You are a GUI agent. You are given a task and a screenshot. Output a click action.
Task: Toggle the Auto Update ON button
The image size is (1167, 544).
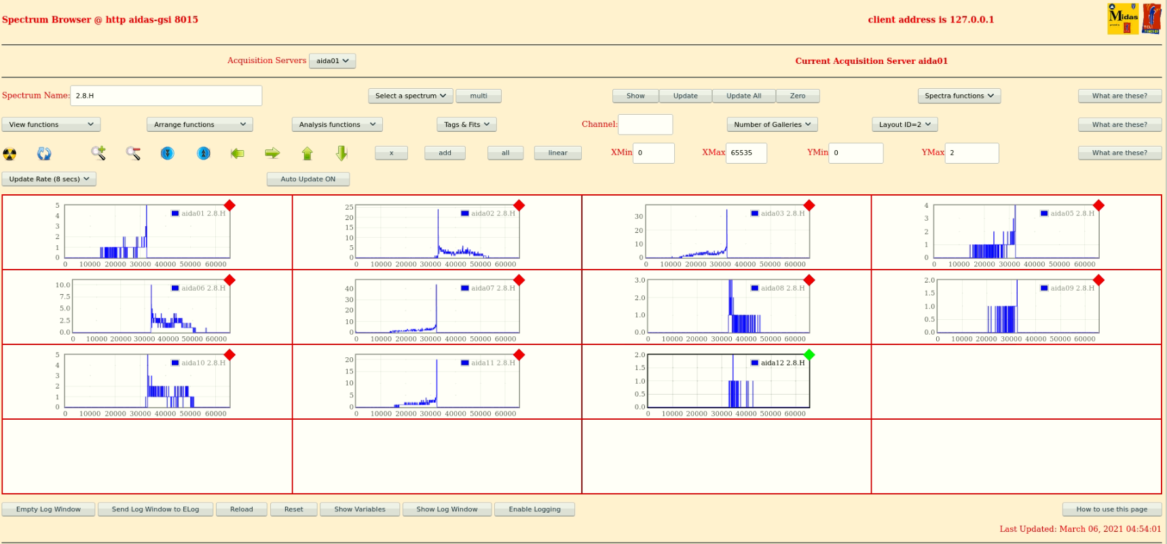coord(308,179)
